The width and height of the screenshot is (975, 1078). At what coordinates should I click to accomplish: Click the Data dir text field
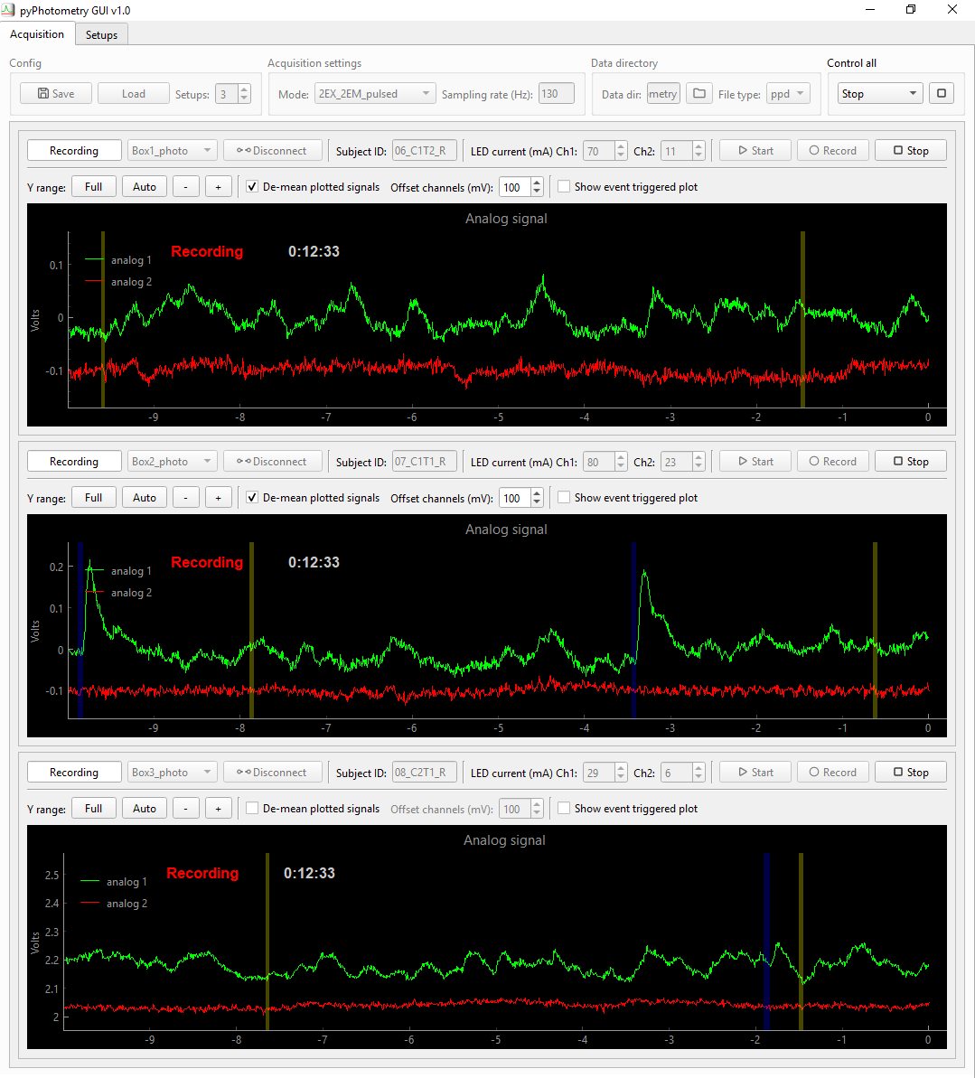pos(663,93)
